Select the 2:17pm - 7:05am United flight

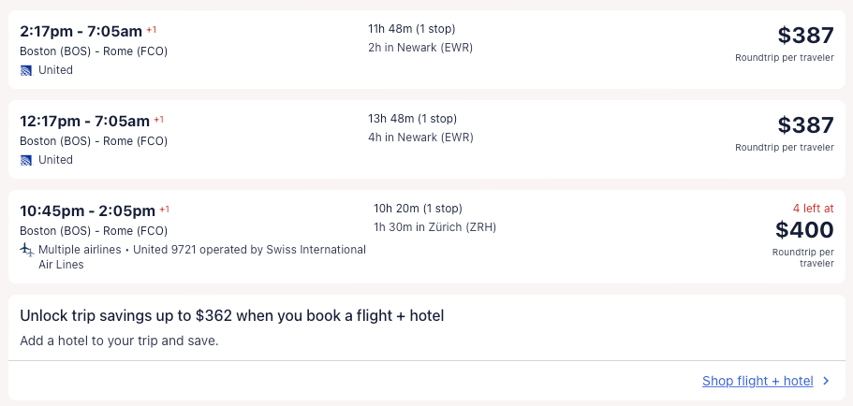pyautogui.click(x=82, y=31)
